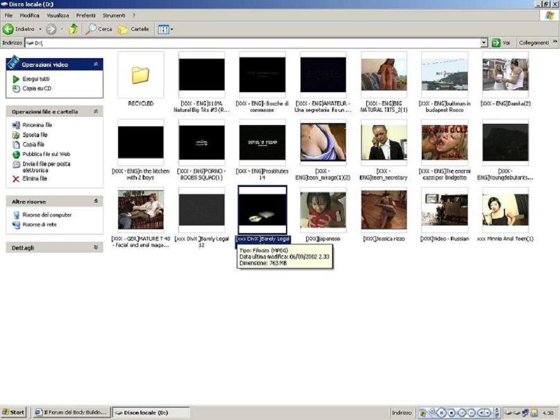Open the Strumenti menu
The height and width of the screenshot is (420, 560).
pyautogui.click(x=114, y=15)
